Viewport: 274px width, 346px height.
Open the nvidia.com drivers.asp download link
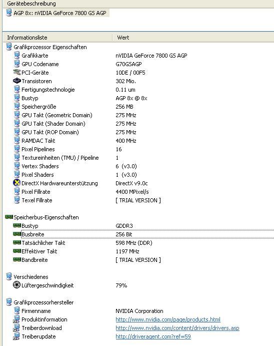(x=177, y=328)
